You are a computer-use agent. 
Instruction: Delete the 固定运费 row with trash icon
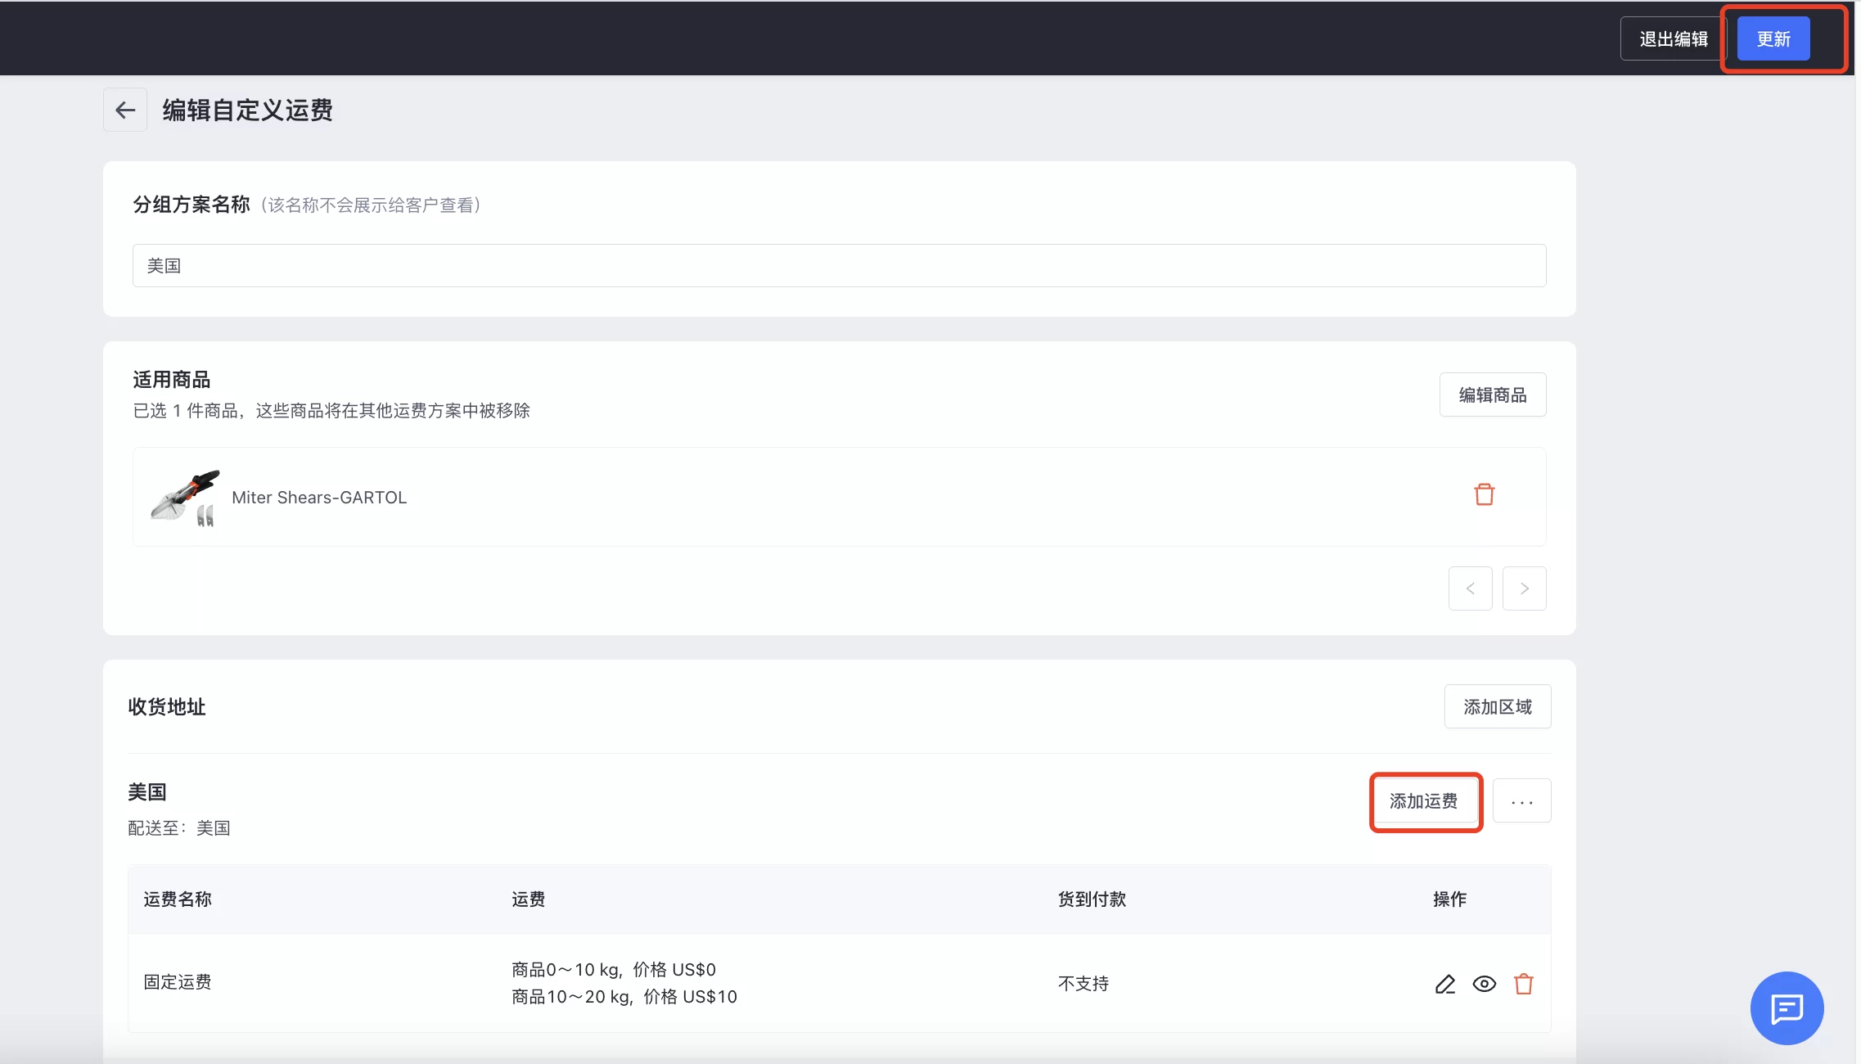(x=1524, y=984)
